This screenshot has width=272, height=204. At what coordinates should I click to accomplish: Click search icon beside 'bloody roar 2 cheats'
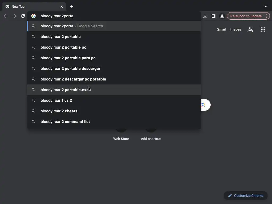(33, 111)
